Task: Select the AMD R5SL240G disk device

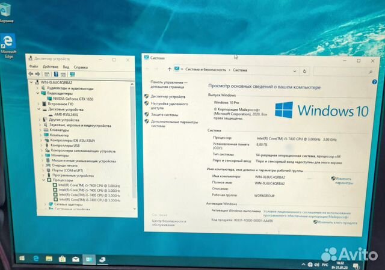Action: pyautogui.click(x=66, y=115)
